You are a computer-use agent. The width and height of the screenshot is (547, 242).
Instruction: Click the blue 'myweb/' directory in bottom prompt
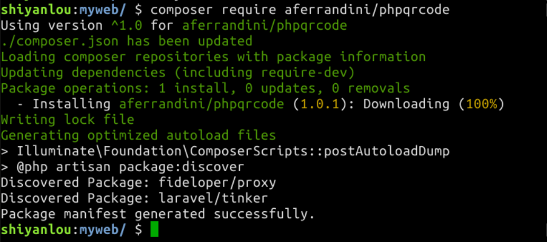click(103, 229)
